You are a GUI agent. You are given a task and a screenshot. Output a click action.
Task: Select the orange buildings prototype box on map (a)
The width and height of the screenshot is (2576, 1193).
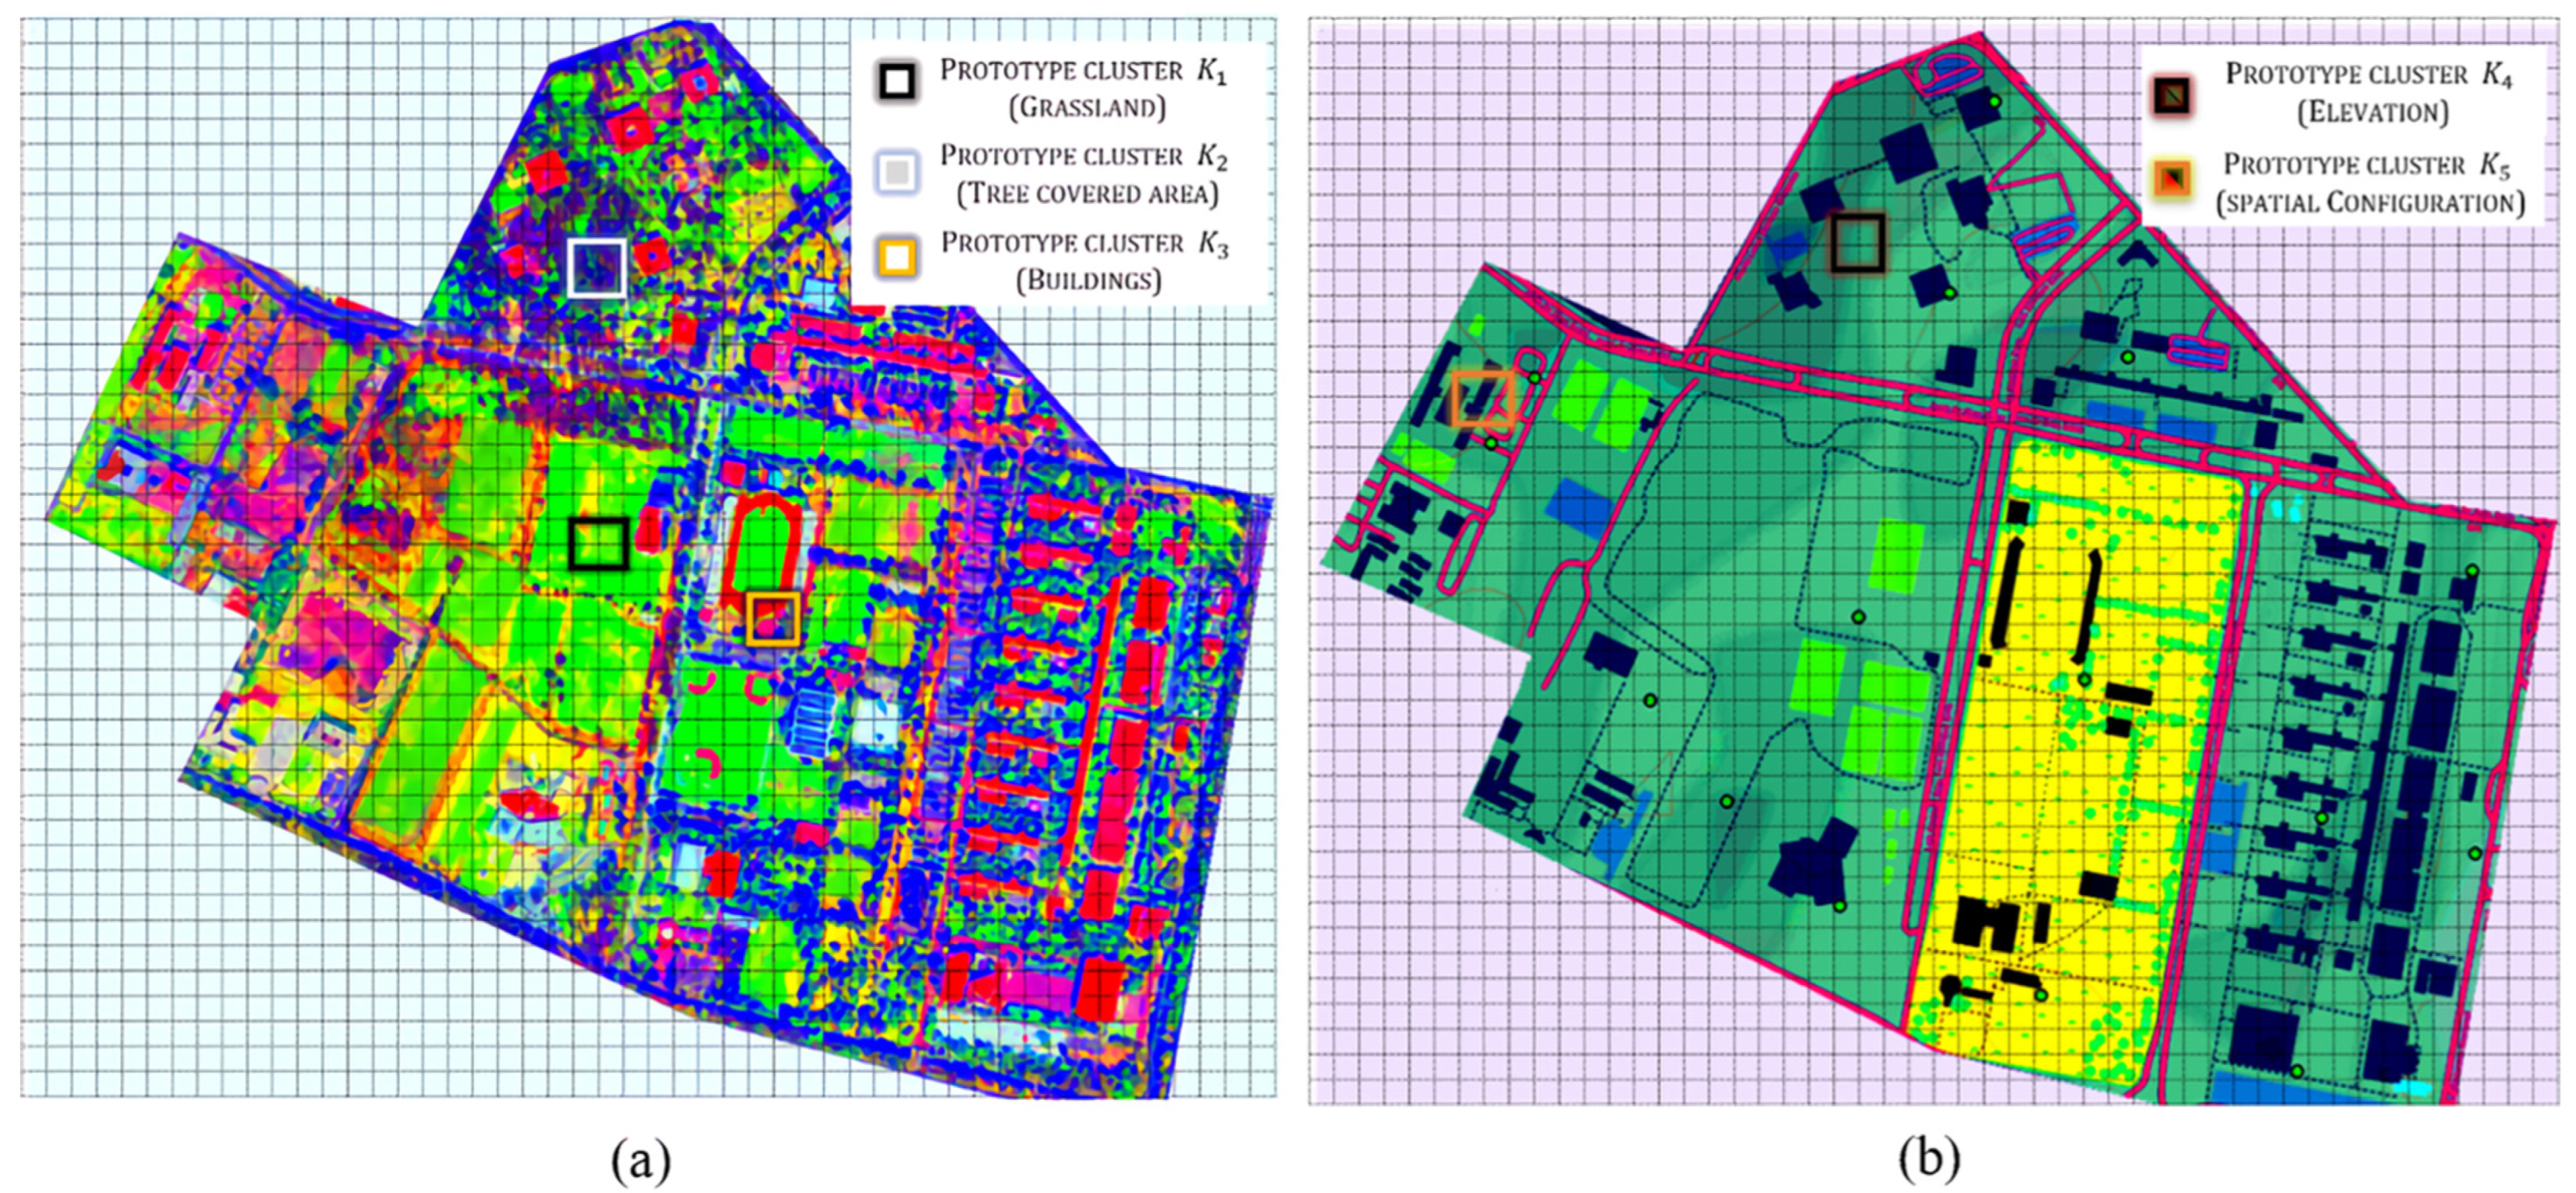[x=773, y=618]
